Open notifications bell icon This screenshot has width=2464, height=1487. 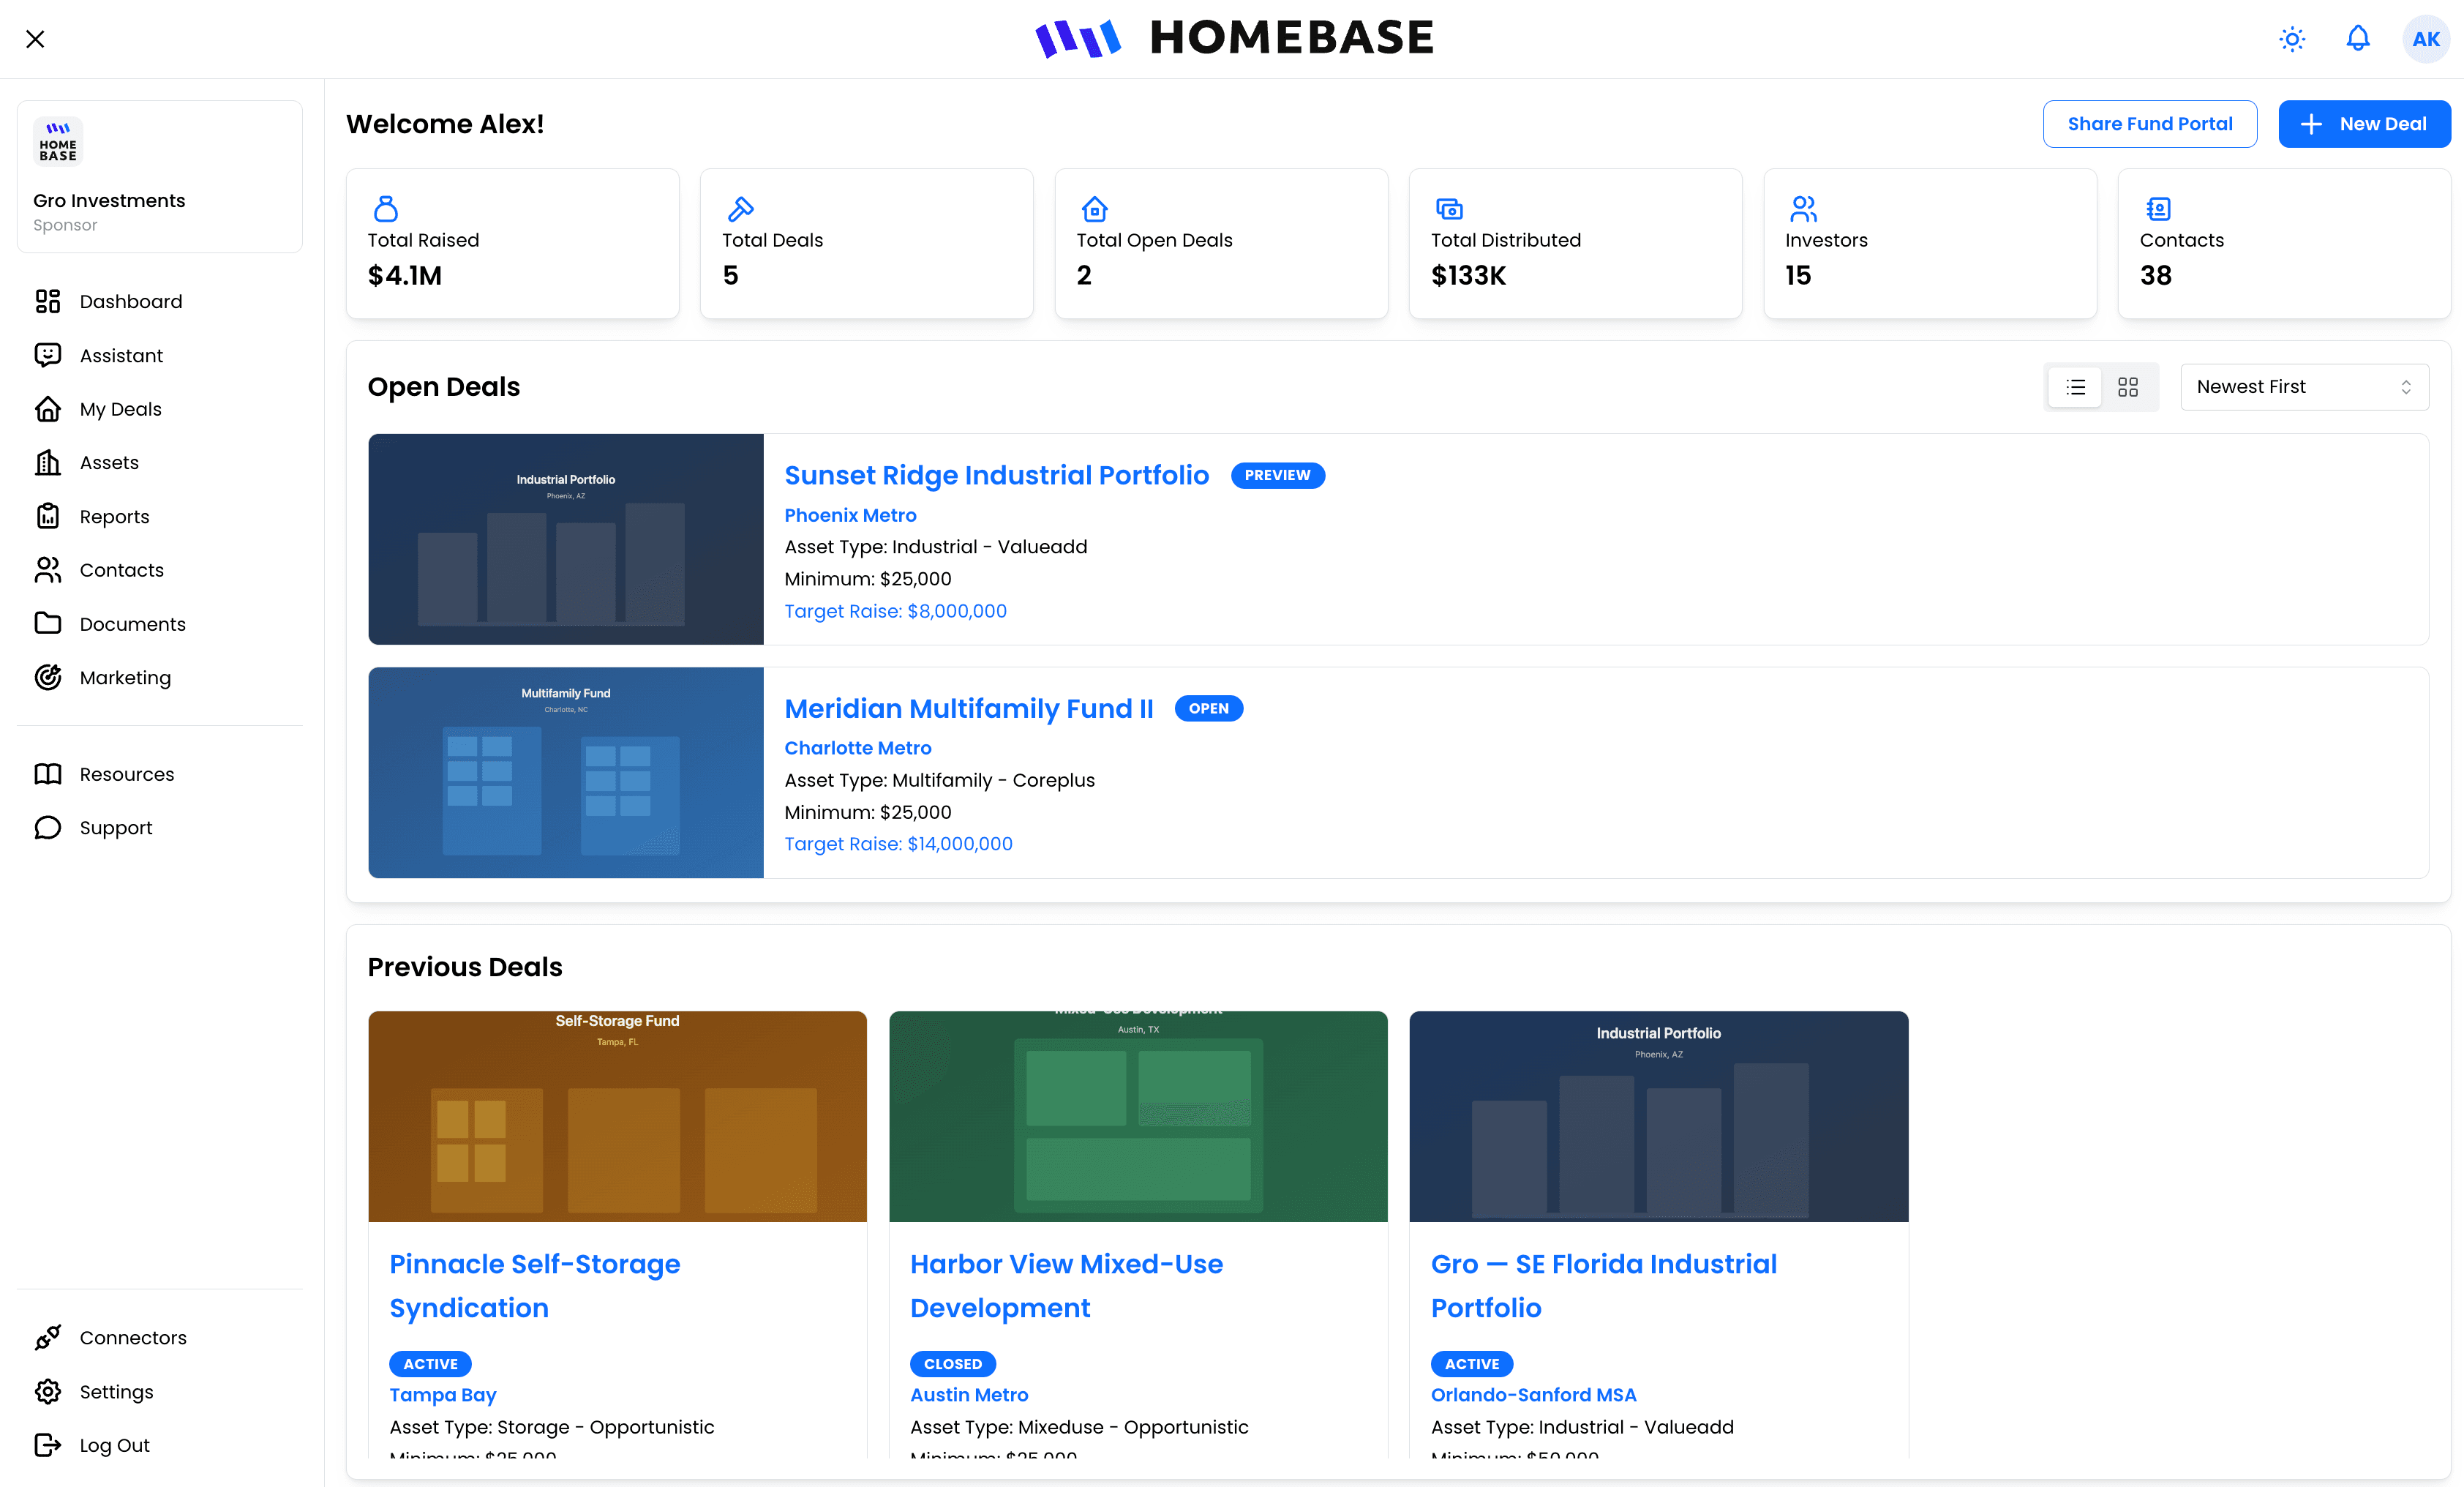2358,39
